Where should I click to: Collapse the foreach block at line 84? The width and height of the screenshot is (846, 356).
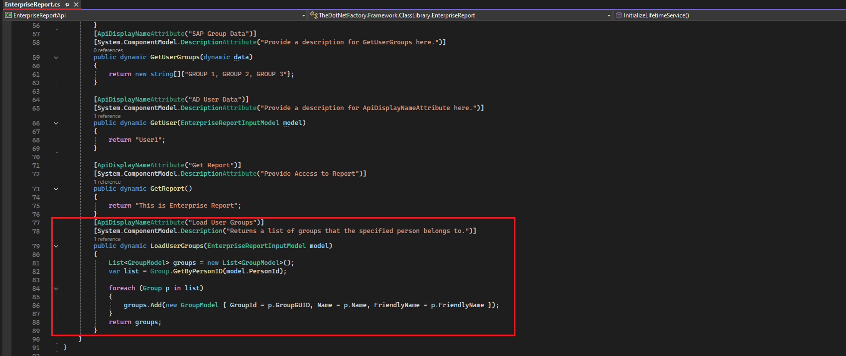tap(56, 288)
